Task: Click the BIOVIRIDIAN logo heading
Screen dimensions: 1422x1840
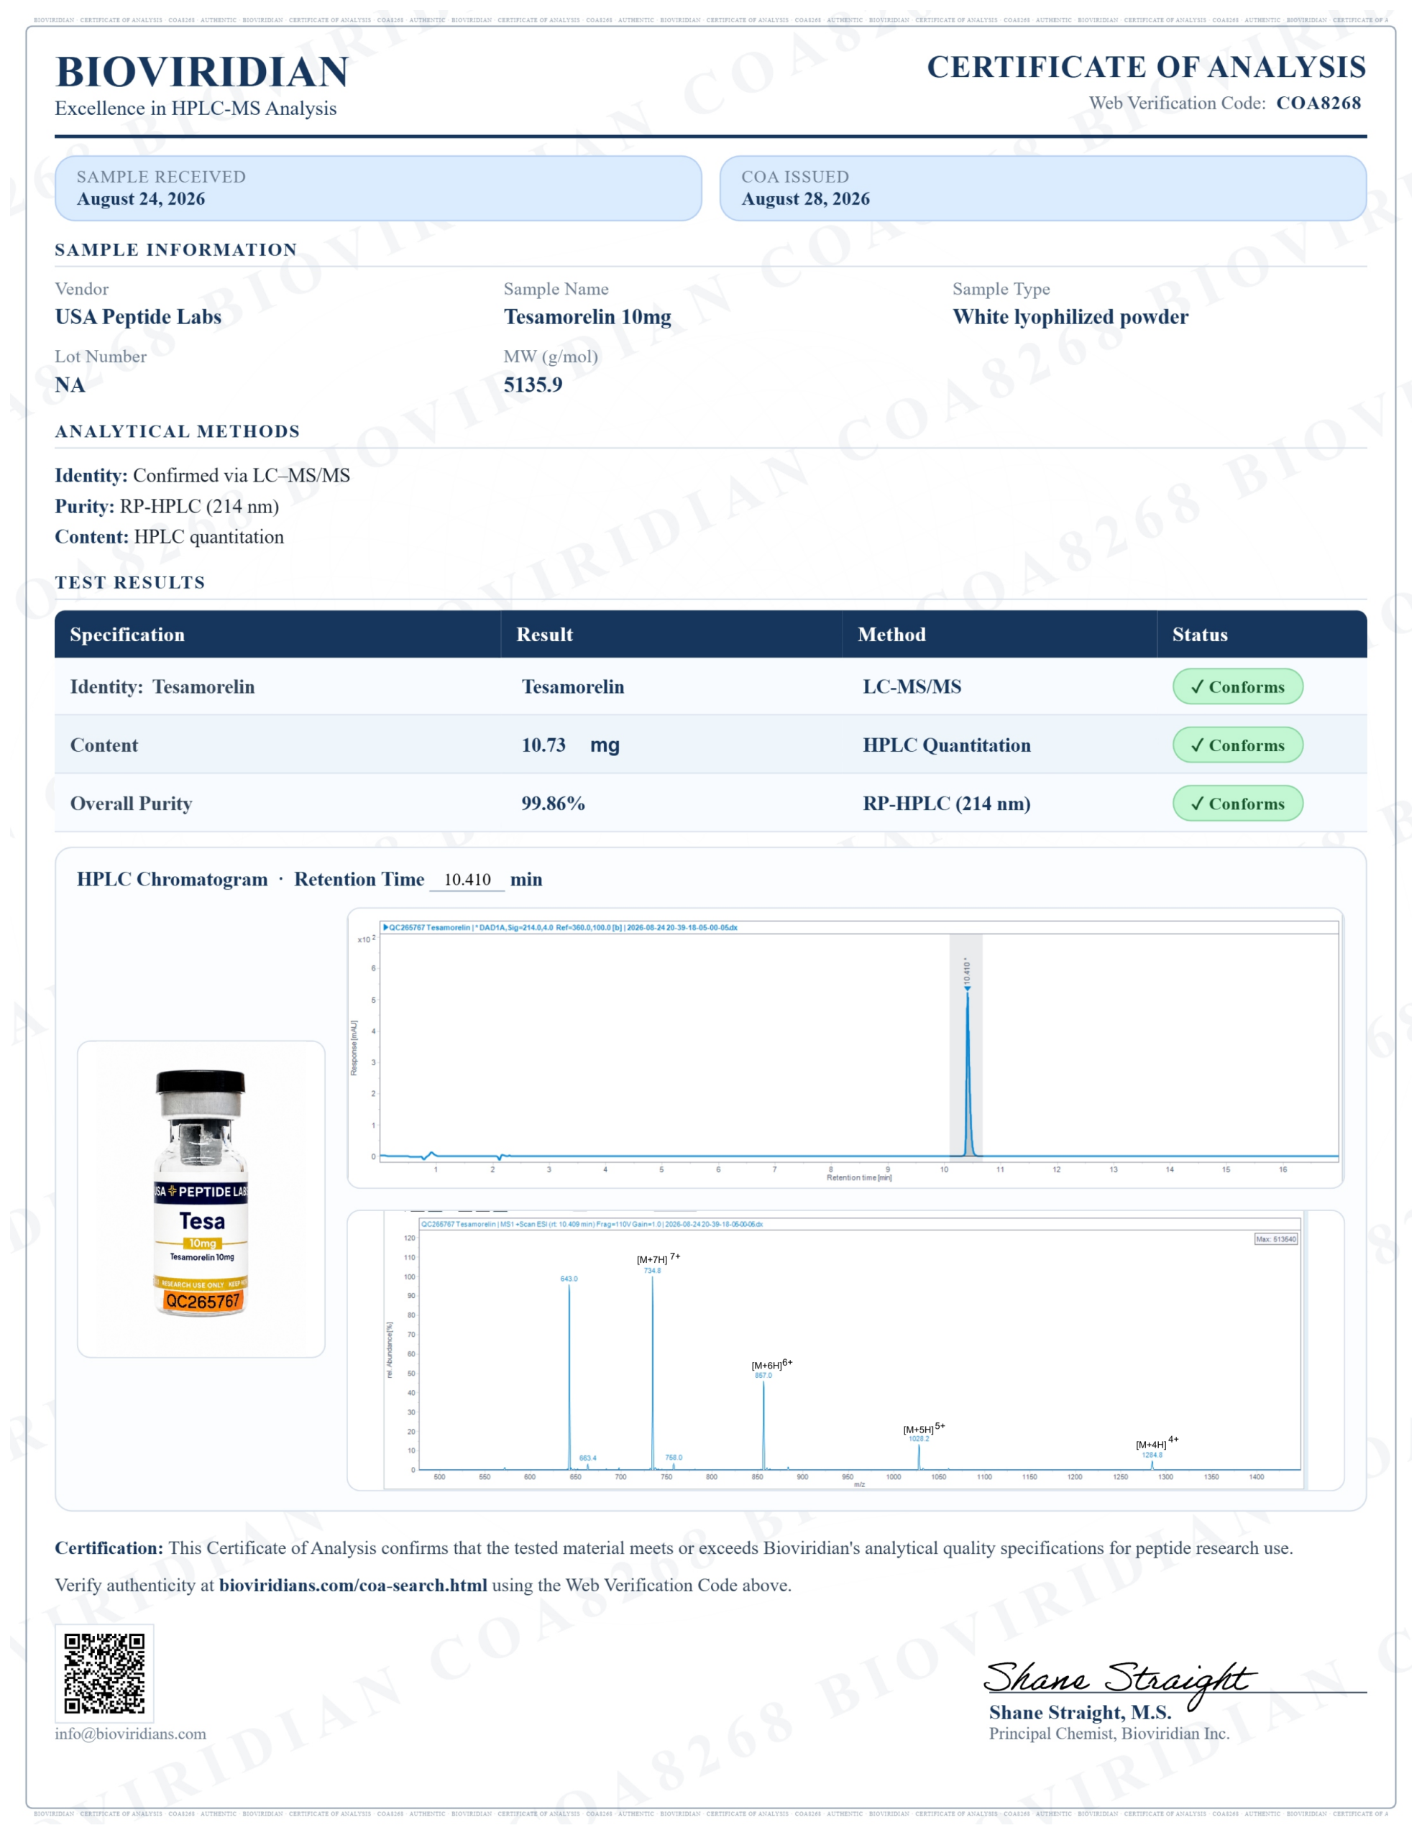Action: point(201,72)
